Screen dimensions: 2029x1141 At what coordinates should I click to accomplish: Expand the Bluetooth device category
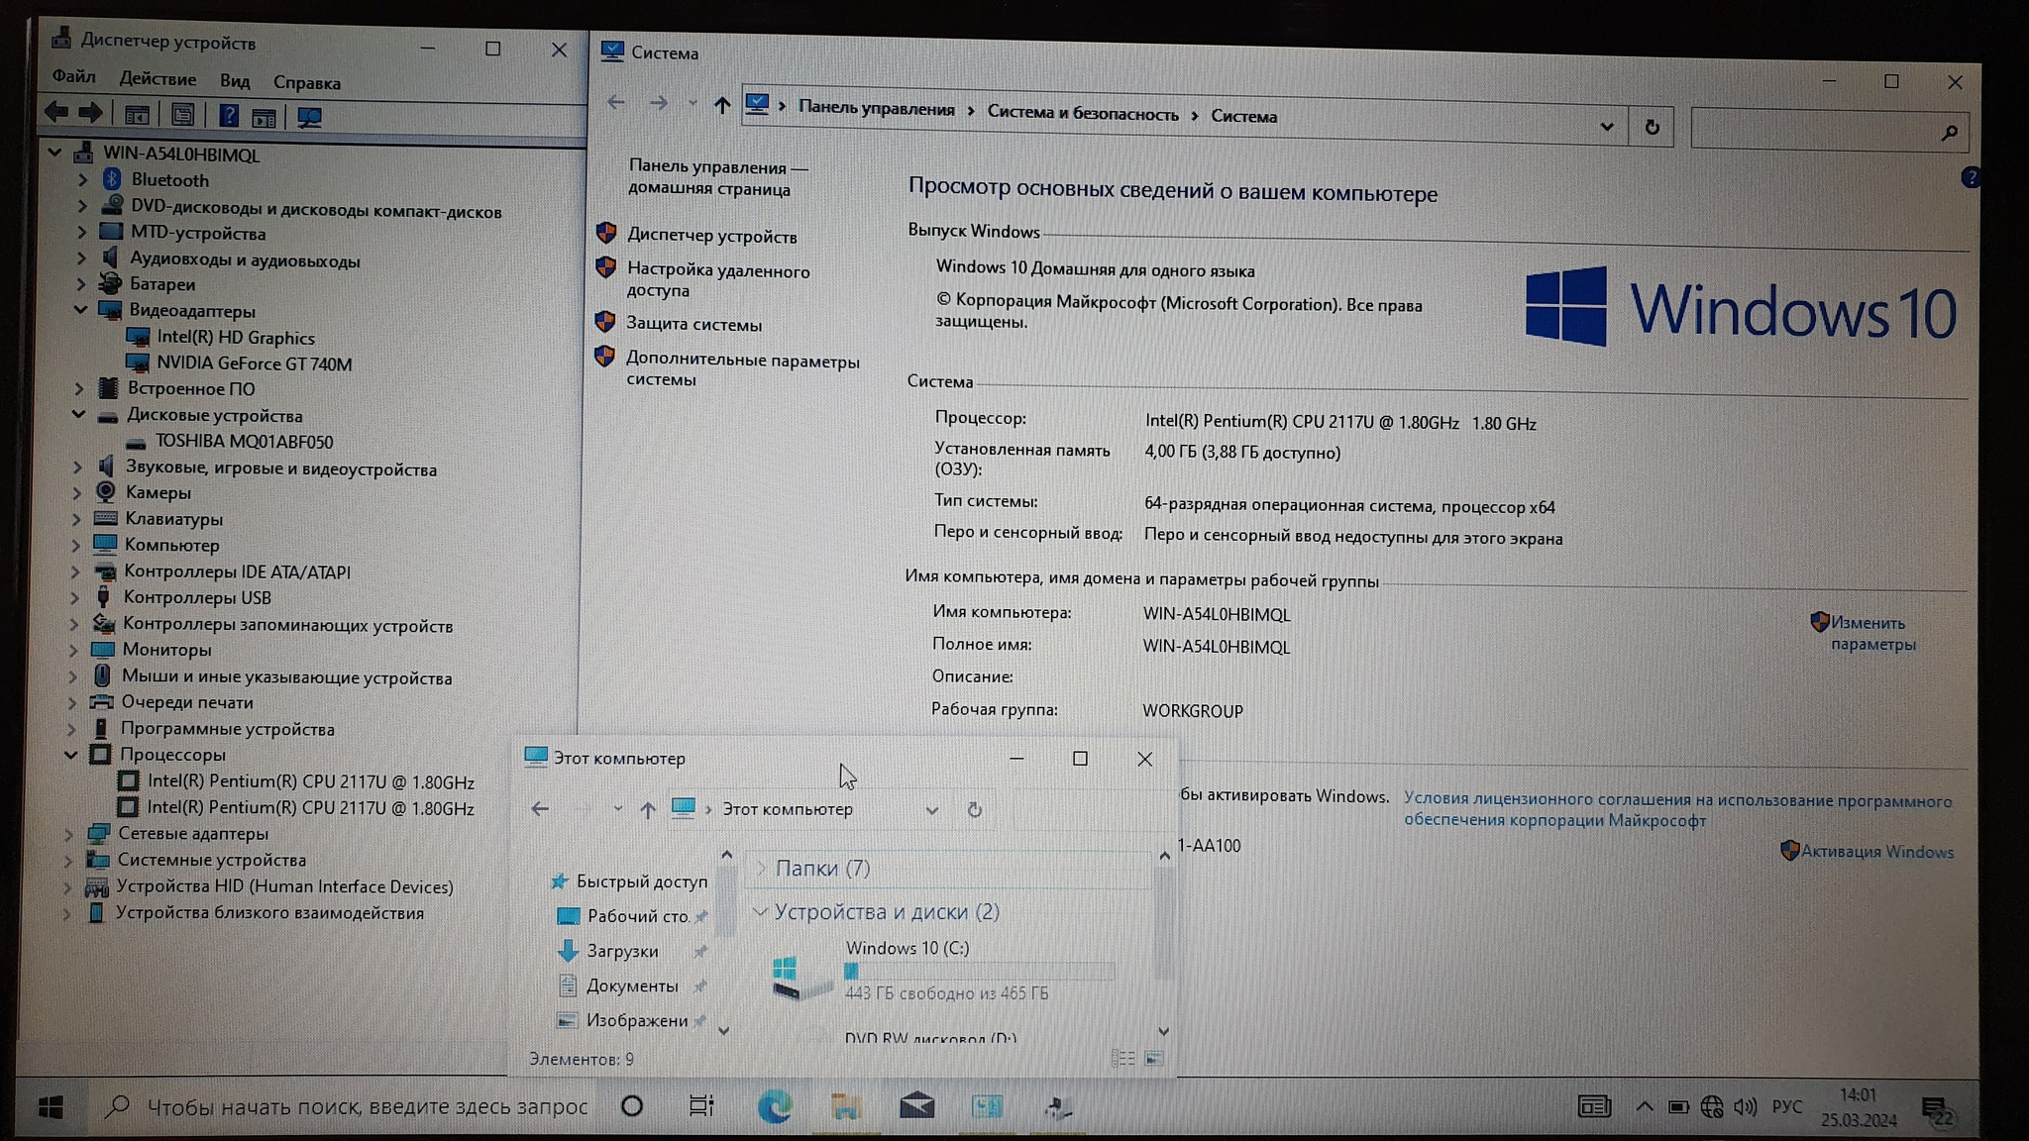pyautogui.click(x=83, y=180)
